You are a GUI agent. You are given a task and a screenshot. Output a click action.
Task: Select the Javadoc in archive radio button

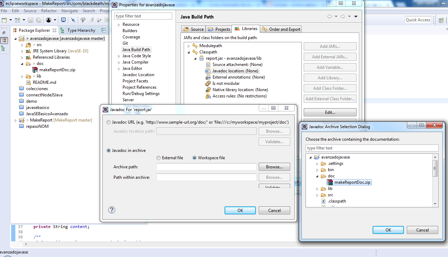[x=109, y=150]
